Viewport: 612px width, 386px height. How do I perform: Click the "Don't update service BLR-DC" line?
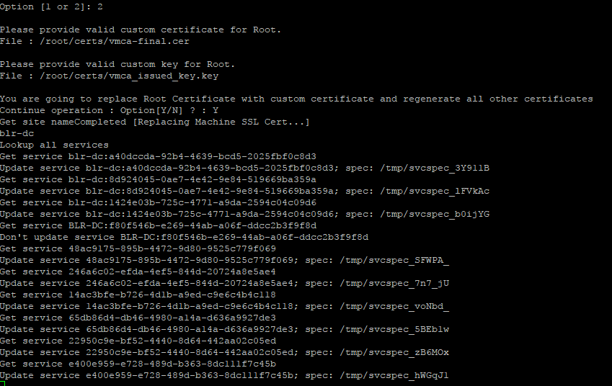coord(184,237)
